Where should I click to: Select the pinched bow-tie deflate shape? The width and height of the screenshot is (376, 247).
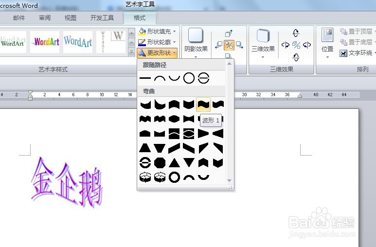[x=189, y=119]
